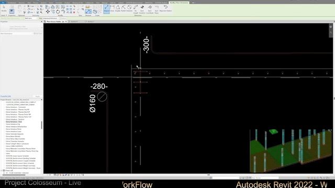
Task: Choose the Angular dimension tool
Action: click(x=117, y=8)
